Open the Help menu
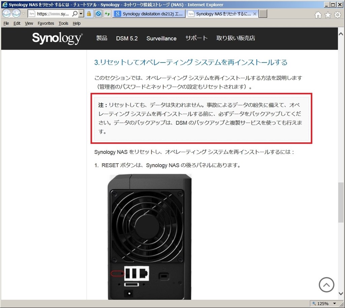This screenshot has width=345, height=308. point(76,23)
